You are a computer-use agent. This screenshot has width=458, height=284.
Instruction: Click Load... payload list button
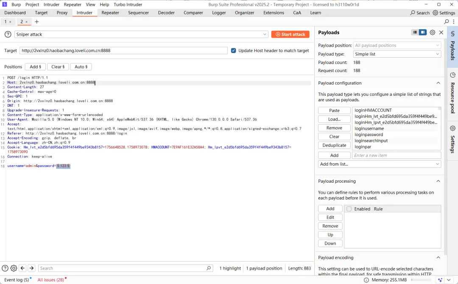[x=334, y=120]
